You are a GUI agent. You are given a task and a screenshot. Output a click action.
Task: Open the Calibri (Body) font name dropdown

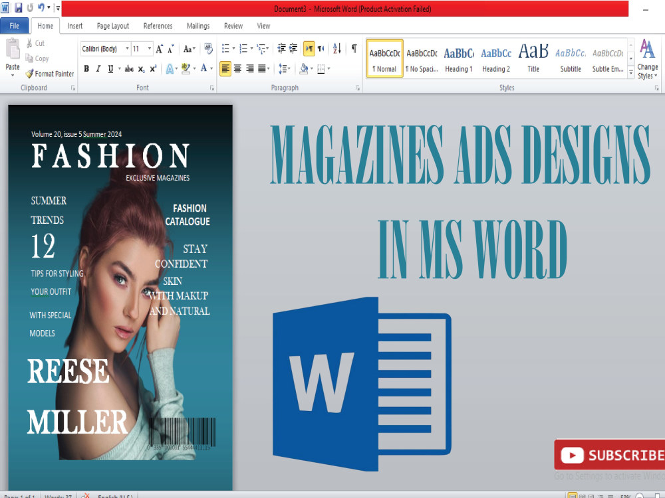127,48
